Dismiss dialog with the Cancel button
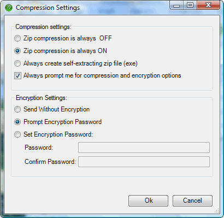Viewport: 224px width, 218px height. 192,201
